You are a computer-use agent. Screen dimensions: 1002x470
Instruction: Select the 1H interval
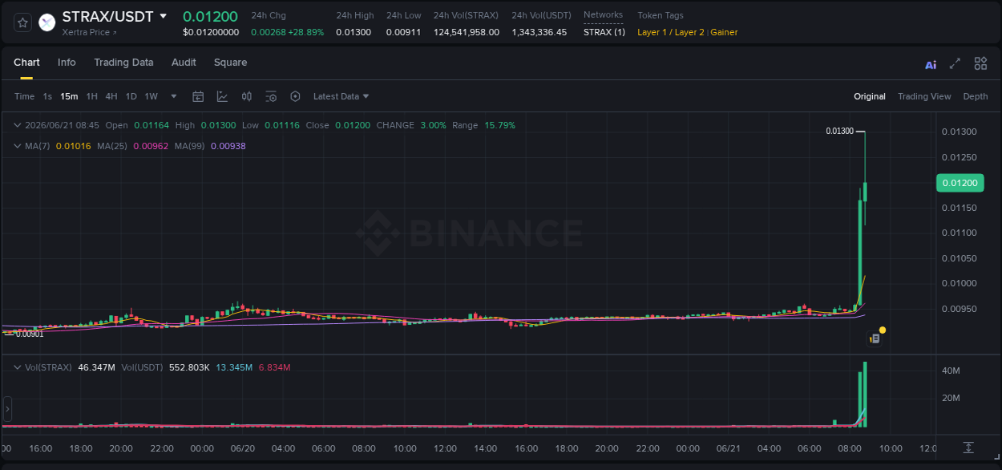(91, 96)
